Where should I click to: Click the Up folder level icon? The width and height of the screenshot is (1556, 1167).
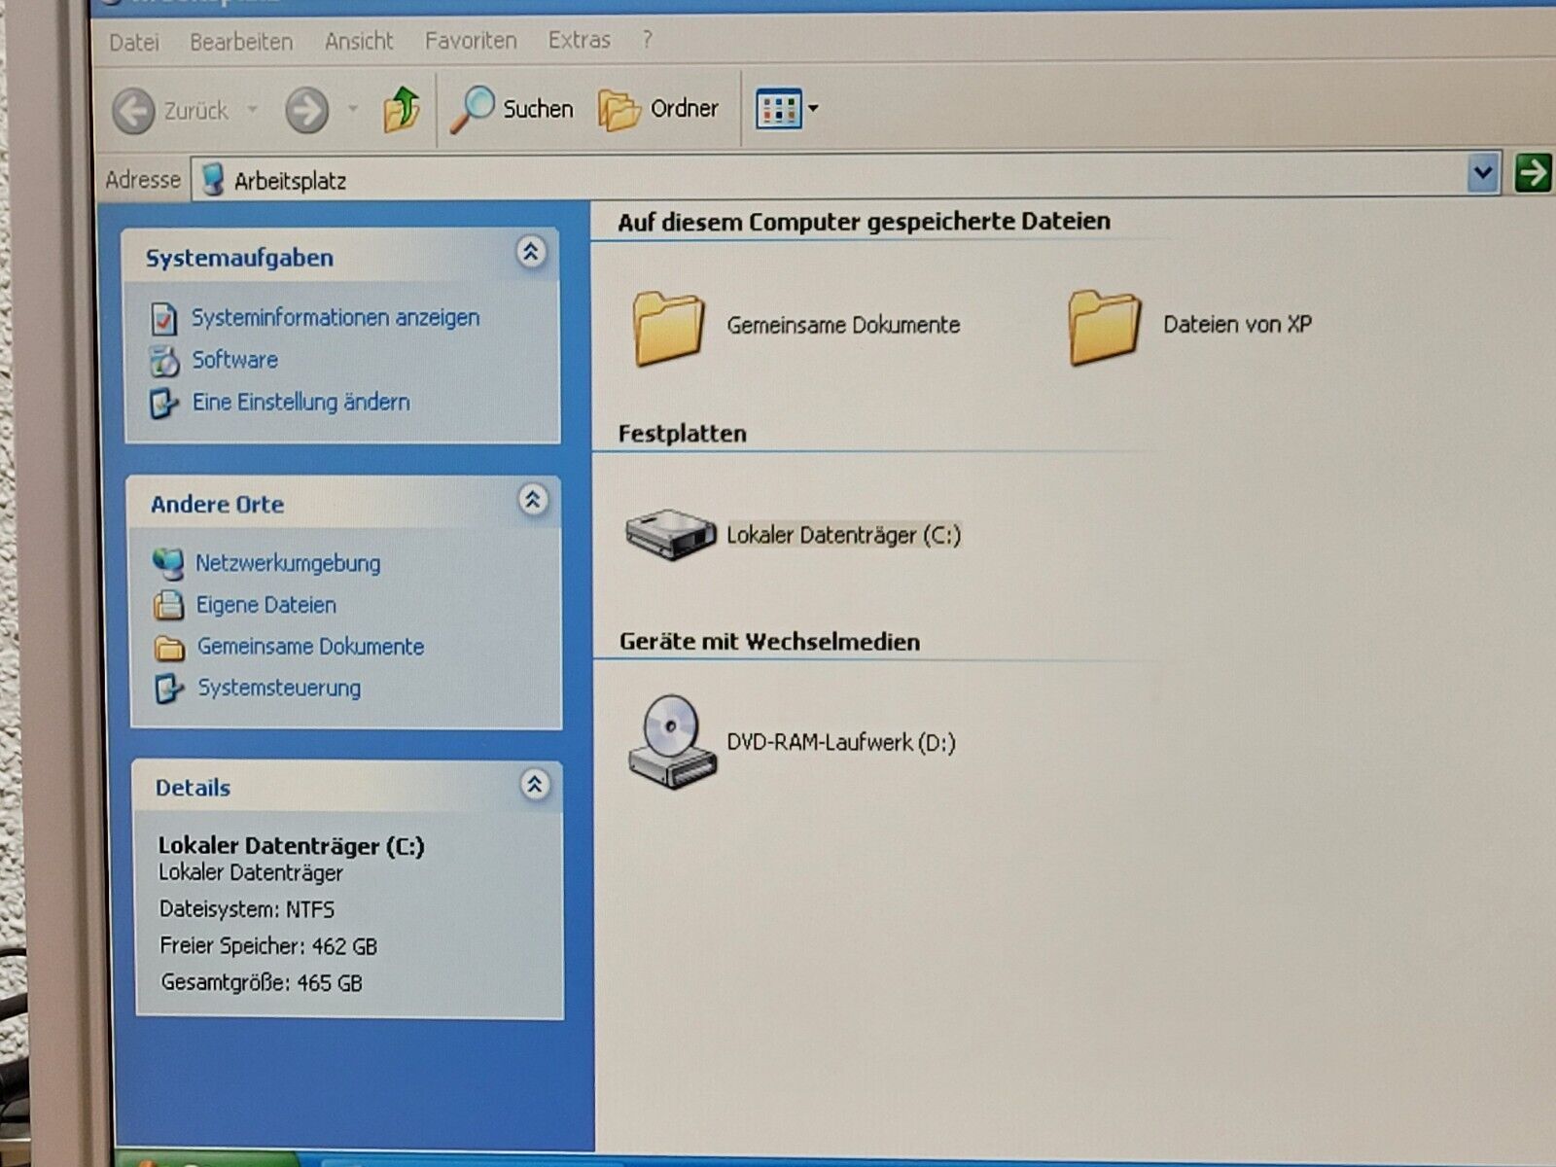(401, 109)
